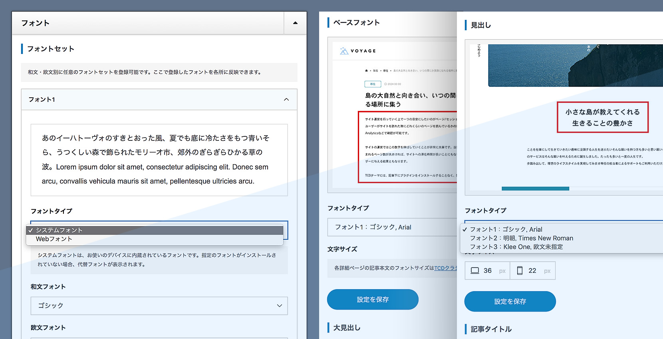
Task: Collapse the フォント panel with the triangle arrow
Action: [295, 23]
